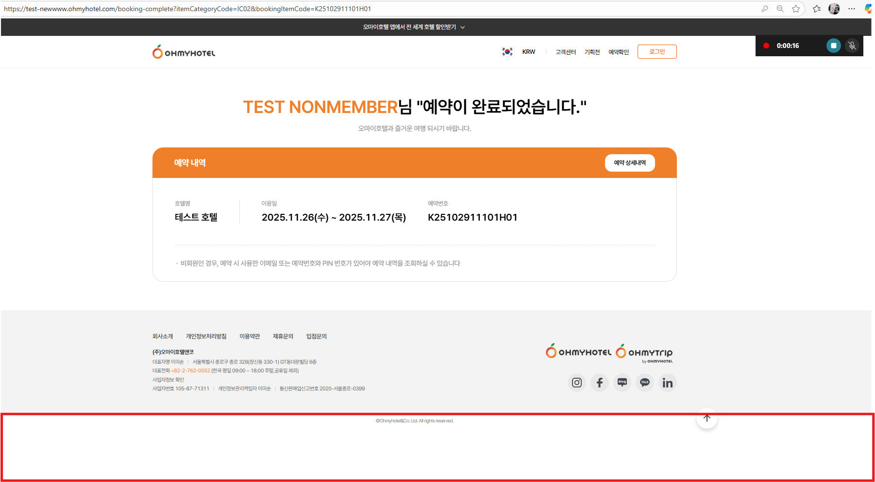This screenshot has height=482, width=875.
Task: Open Ohmyhotel LinkedIn page
Action: coord(668,383)
